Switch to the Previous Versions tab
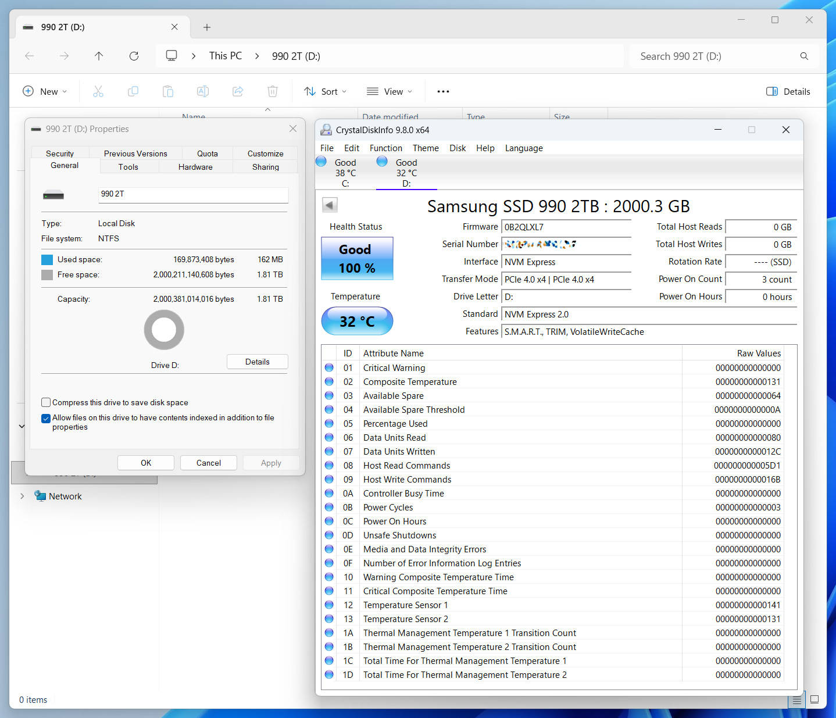The width and height of the screenshot is (836, 718). coord(135,153)
